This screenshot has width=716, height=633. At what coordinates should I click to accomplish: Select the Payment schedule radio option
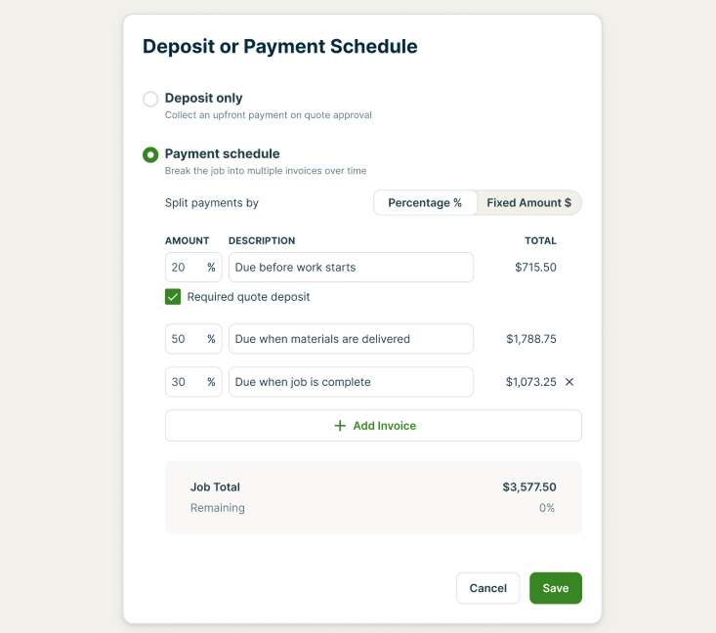pos(150,154)
